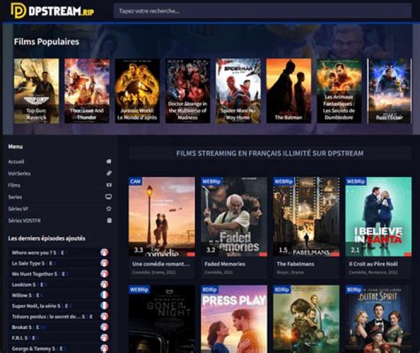
Task: Open the Jurassic World: Le Monde d'après poster
Action: (x=137, y=91)
